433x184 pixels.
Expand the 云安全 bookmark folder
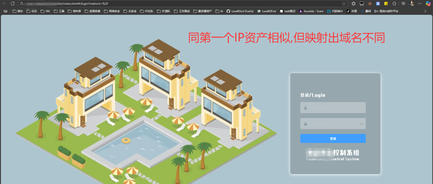[130, 11]
